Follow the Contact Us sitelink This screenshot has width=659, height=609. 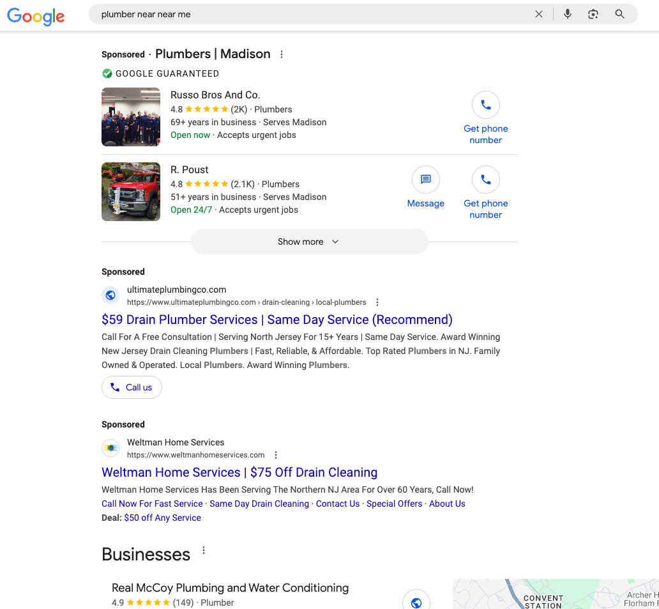338,504
